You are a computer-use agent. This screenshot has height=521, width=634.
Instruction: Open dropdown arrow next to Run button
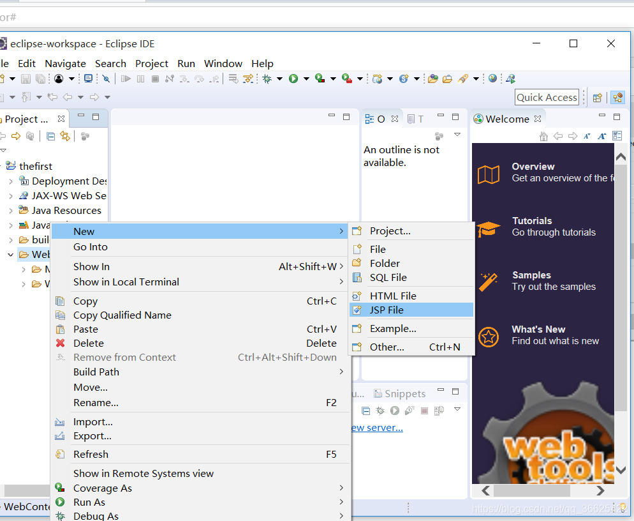click(306, 79)
